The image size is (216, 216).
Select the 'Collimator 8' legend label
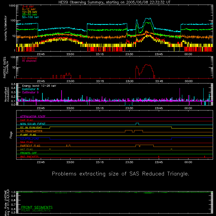click(30, 89)
